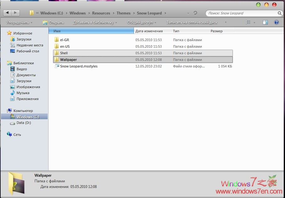Click the search magnifier icon
The height and width of the screenshot is (198, 285).
(x=279, y=13)
